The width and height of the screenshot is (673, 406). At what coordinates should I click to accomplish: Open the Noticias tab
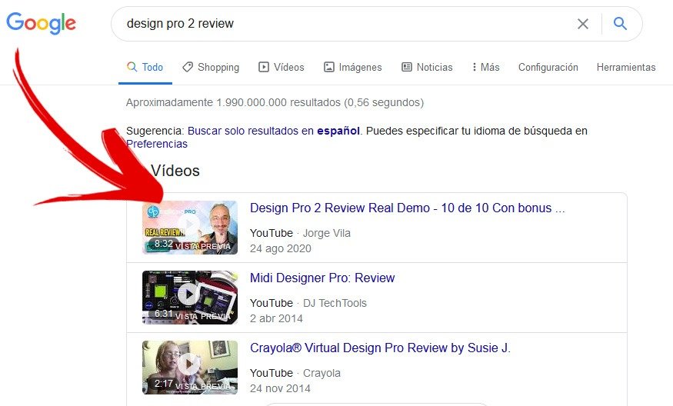pyautogui.click(x=427, y=68)
